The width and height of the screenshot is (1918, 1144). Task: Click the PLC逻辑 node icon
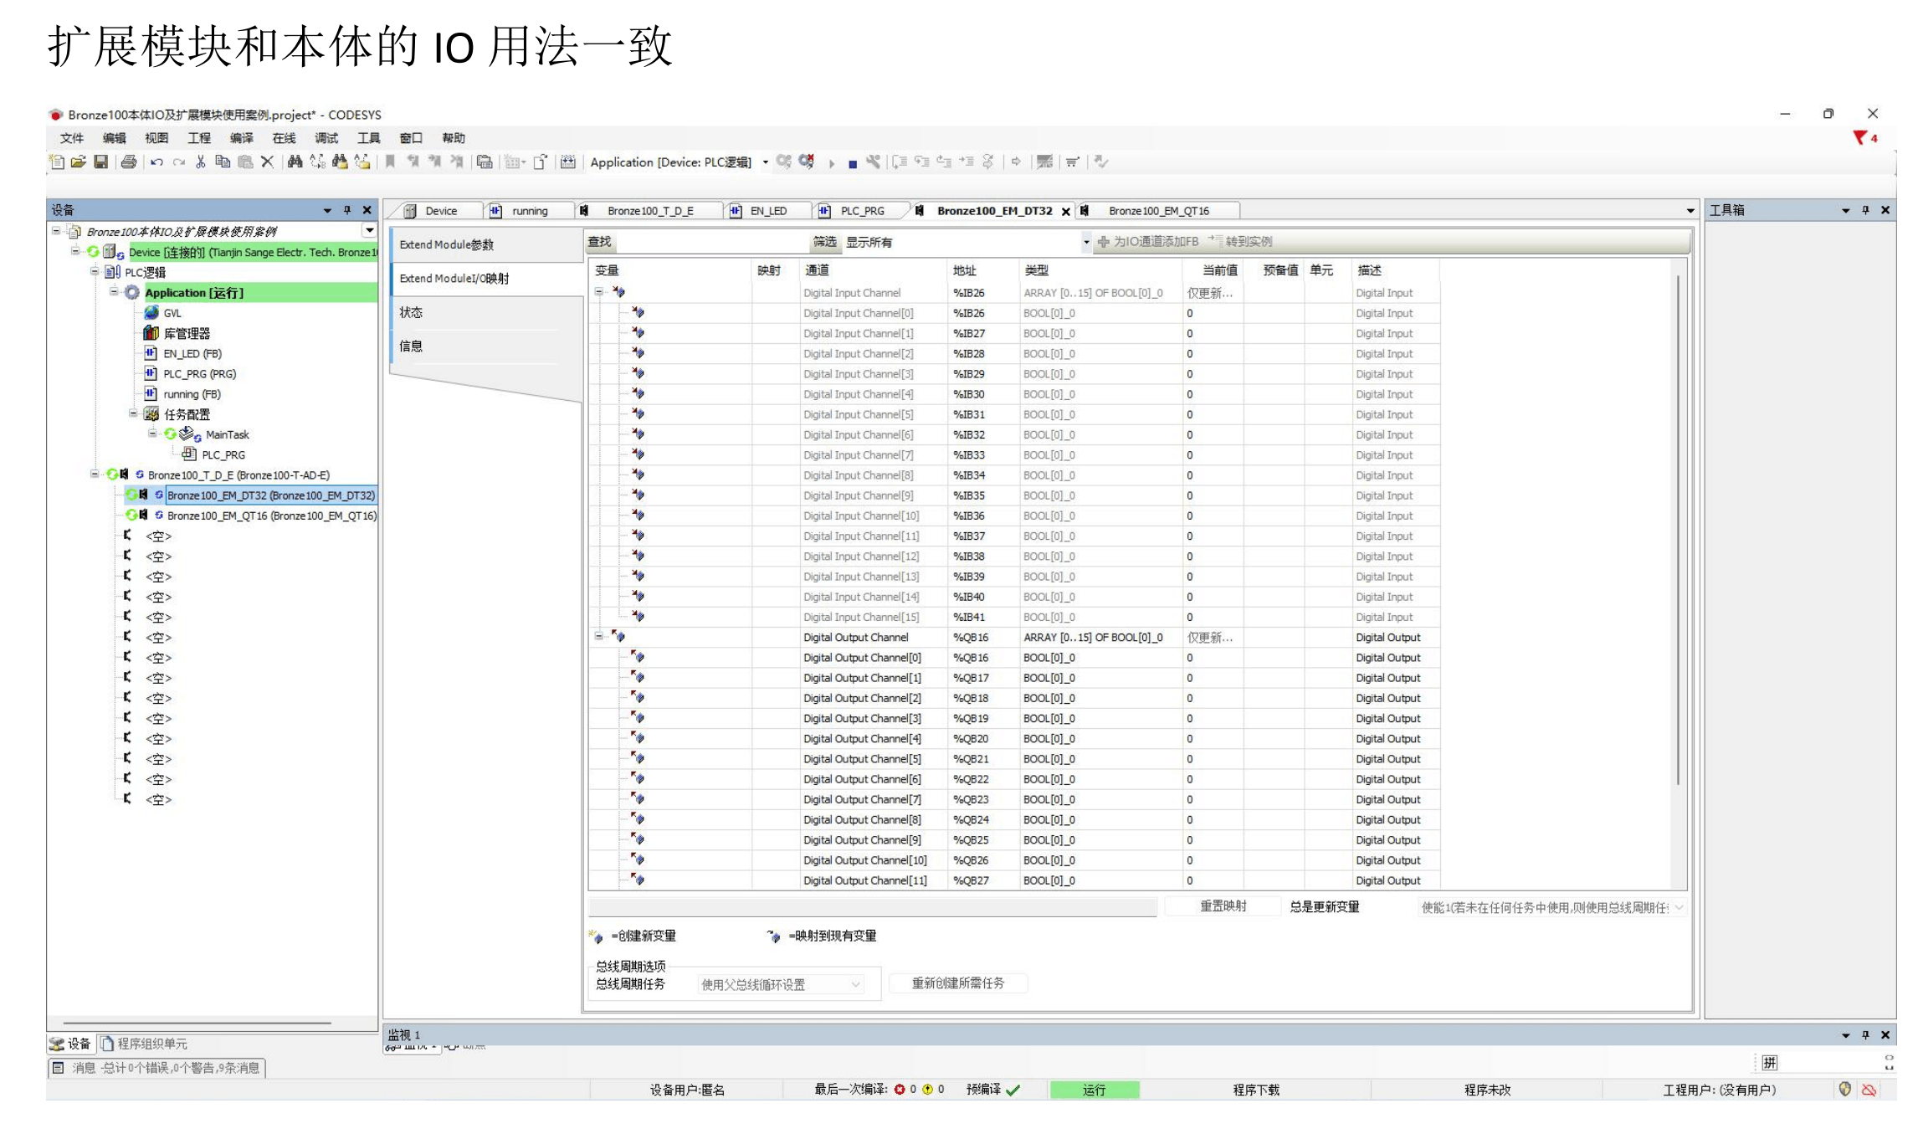tap(113, 272)
